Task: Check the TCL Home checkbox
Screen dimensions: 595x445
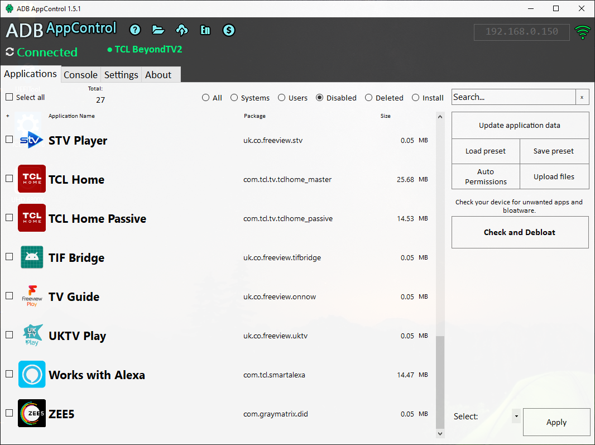Action: pos(9,179)
